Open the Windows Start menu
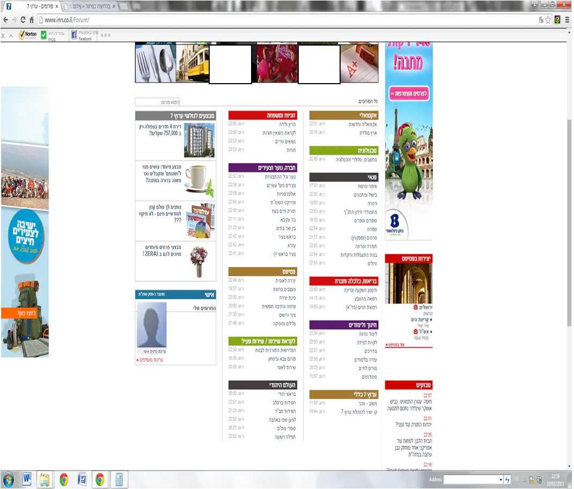Screen dimensions: 574x489 point(9,479)
